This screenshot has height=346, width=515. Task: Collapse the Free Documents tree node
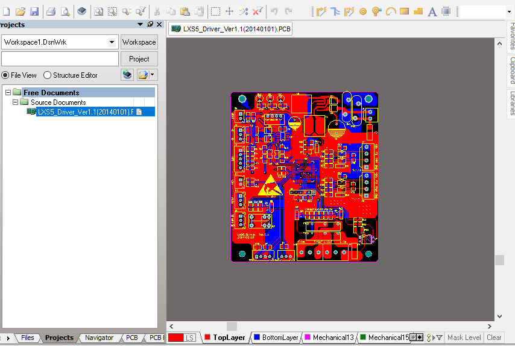tap(8, 93)
